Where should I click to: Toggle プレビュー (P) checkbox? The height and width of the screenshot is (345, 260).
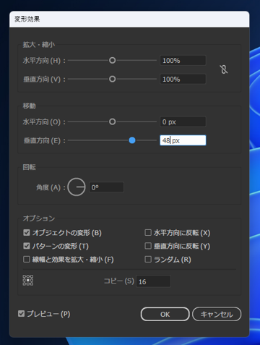point(21,314)
